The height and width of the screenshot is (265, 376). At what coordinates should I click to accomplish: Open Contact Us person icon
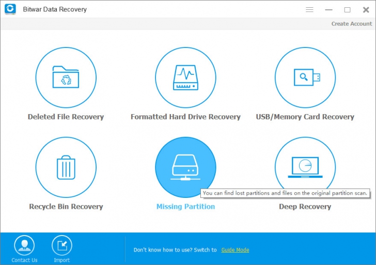click(x=24, y=245)
